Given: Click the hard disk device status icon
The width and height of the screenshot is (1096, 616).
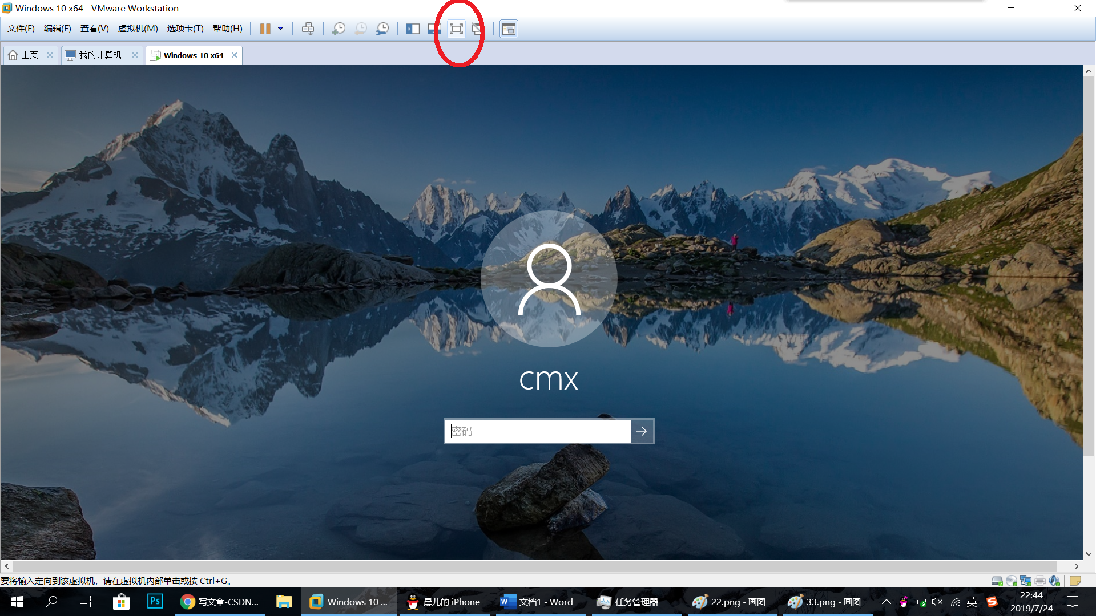Looking at the screenshot, I should point(997,581).
